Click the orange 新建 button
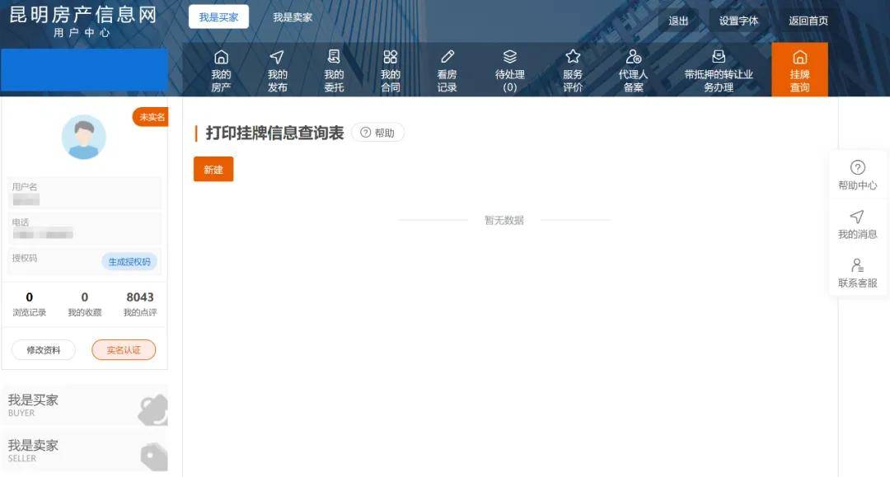 point(213,169)
